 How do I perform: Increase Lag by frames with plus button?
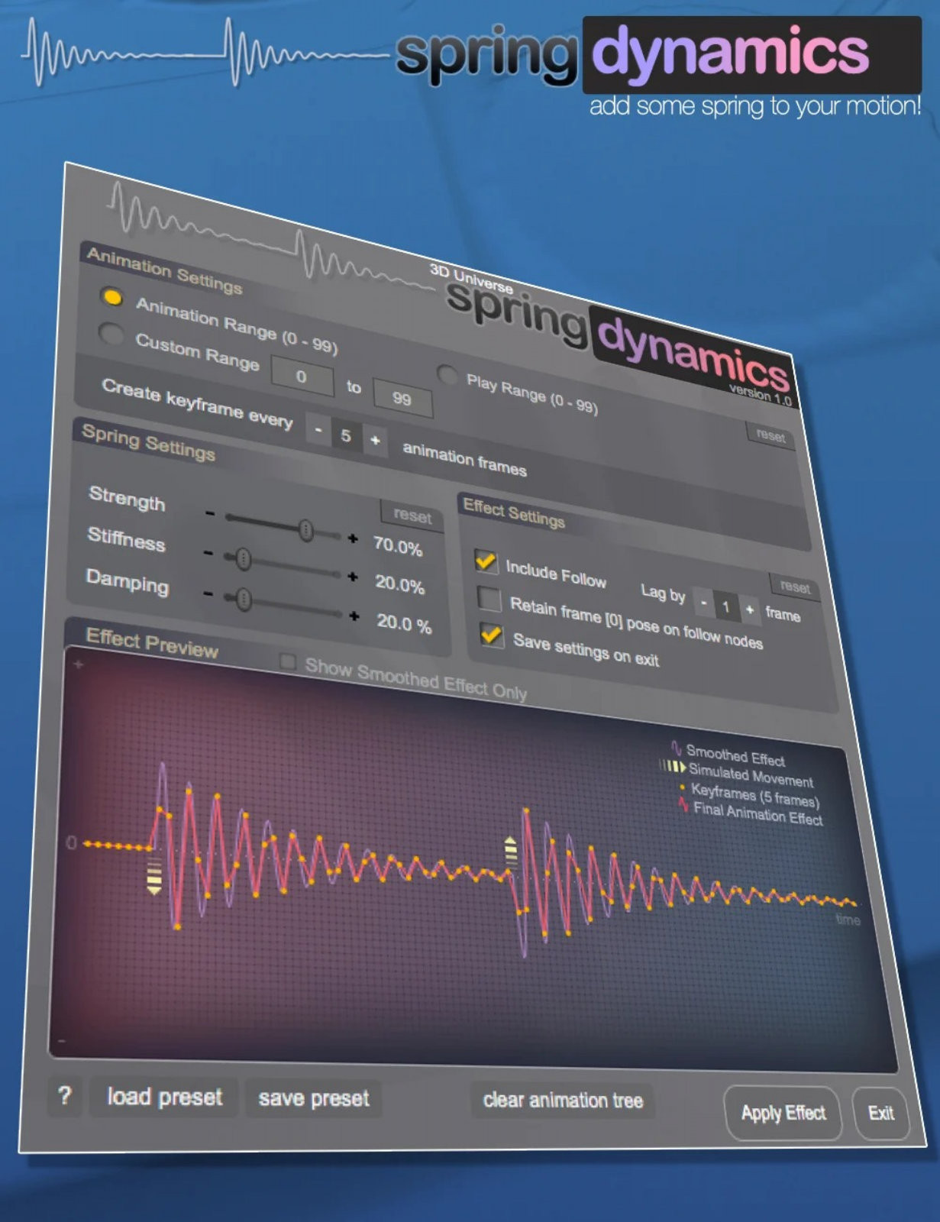750,609
